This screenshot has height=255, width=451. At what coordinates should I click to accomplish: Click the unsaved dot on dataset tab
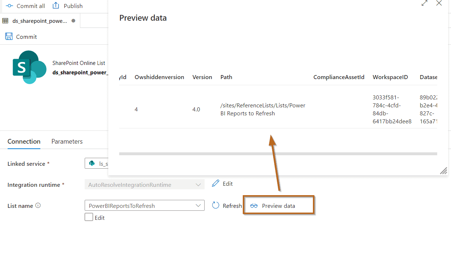tap(73, 21)
